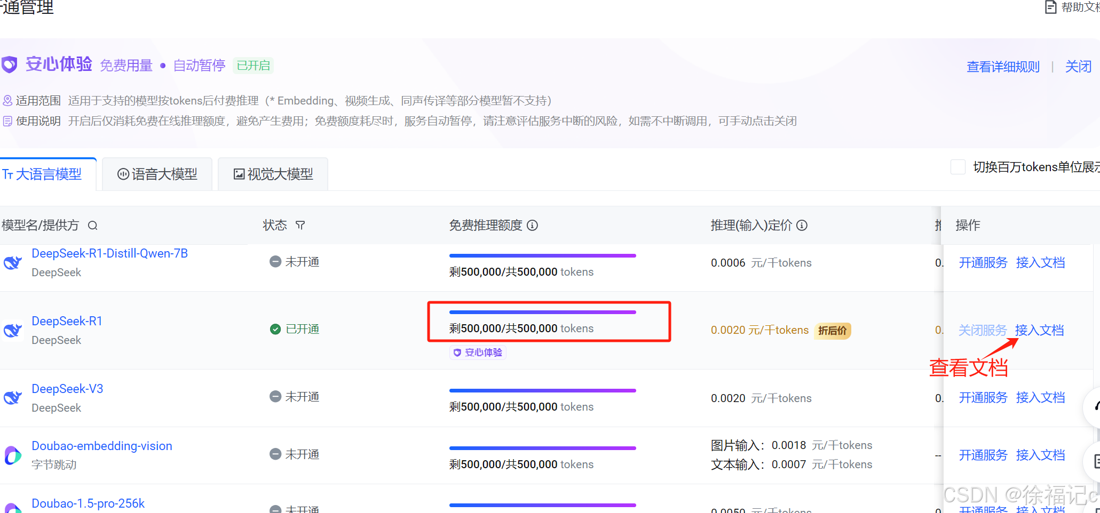Image resolution: width=1100 pixels, height=513 pixels.
Task: Click 开通服务 for DeepSeek-V3
Action: coord(983,397)
